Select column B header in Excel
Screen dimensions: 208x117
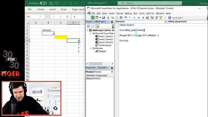pos(48,23)
